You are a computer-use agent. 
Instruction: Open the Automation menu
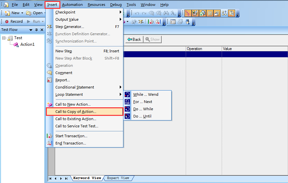click(72, 5)
